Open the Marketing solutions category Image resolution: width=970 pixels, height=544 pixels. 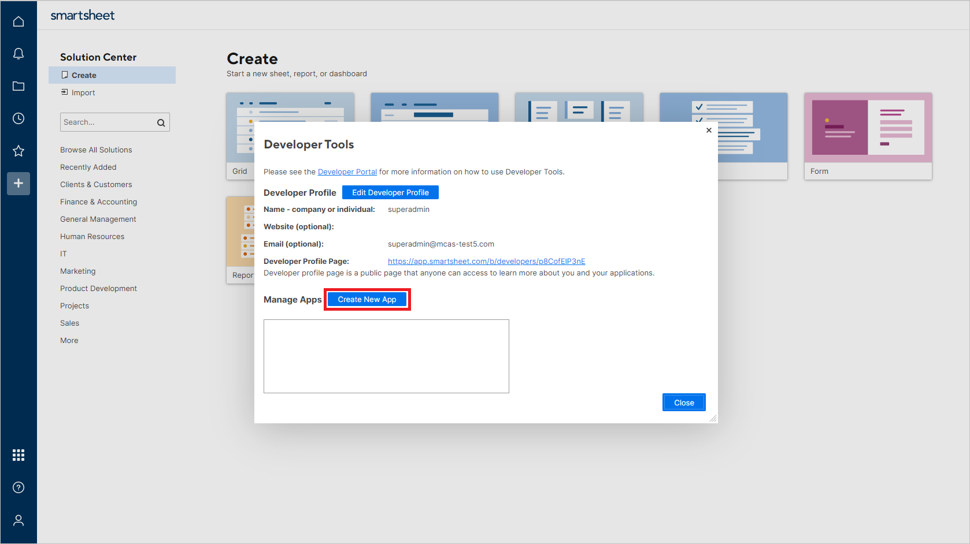[77, 271]
